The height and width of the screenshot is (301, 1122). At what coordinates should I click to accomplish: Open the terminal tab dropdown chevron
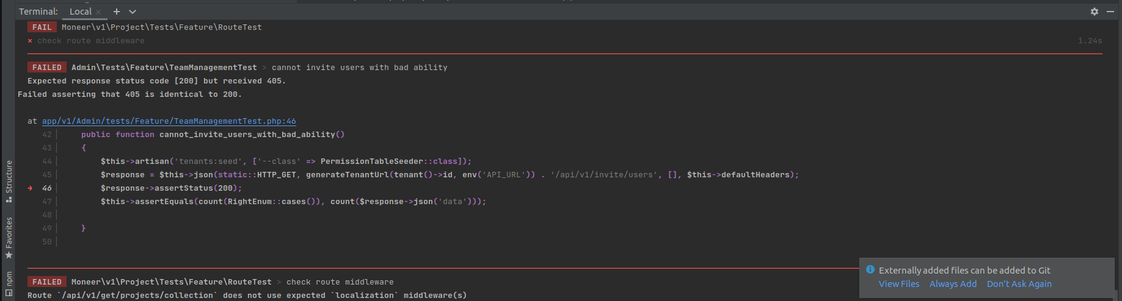tap(133, 12)
